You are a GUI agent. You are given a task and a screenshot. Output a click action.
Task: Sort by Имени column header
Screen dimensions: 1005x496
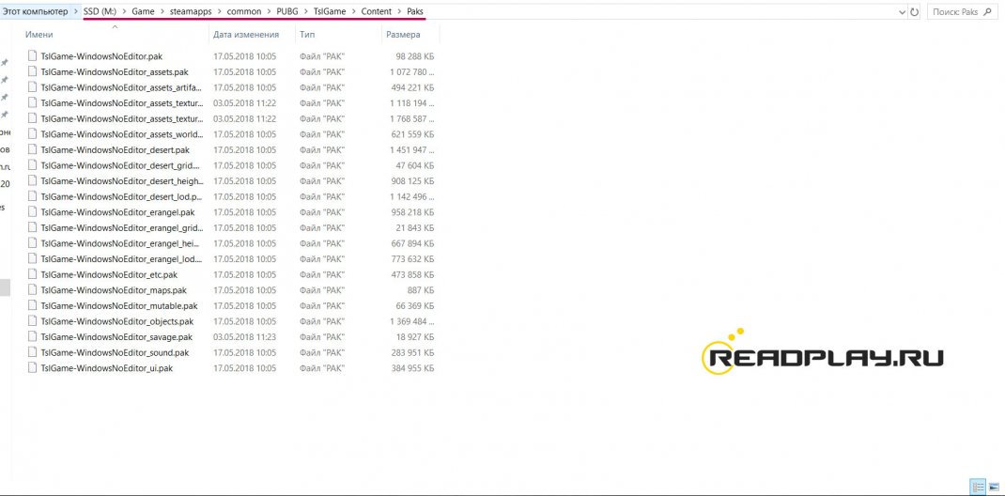coord(39,35)
